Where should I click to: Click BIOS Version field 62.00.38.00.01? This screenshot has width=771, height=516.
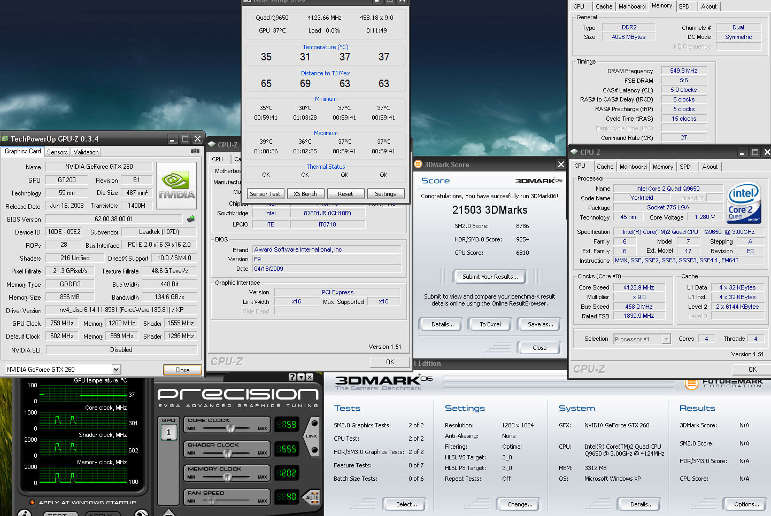coord(114,219)
